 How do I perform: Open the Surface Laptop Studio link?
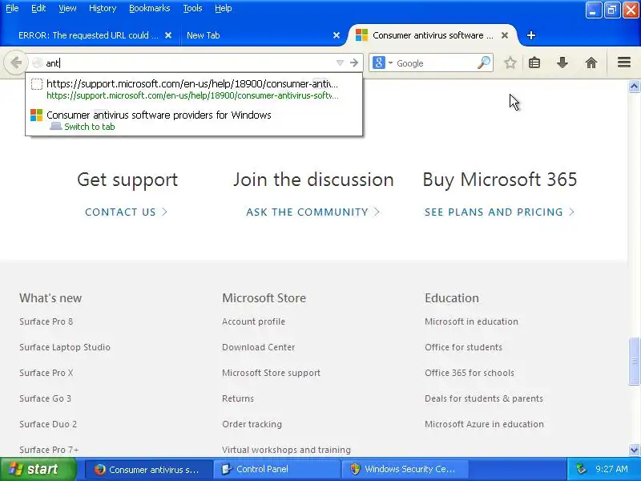[65, 347]
